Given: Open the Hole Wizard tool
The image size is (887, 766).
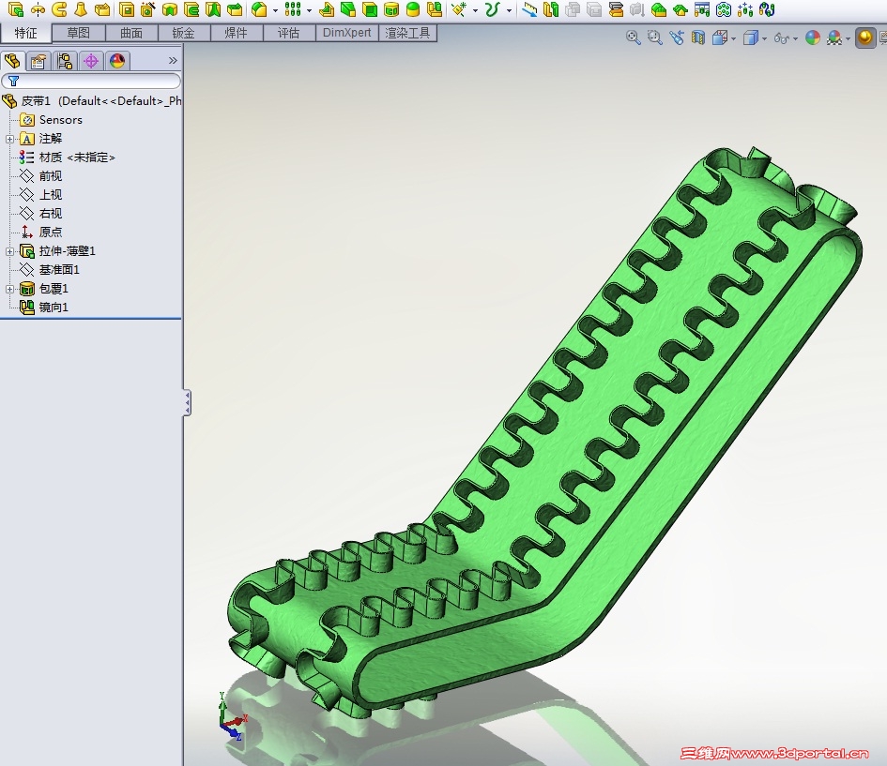Looking at the screenshot, I should pos(148,9).
